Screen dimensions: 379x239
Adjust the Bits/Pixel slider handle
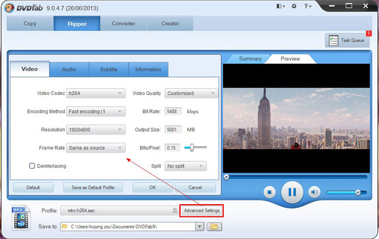click(x=192, y=147)
